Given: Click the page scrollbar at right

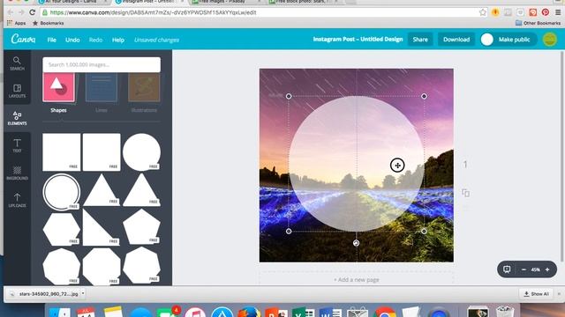Looking at the screenshot, I should pyautogui.click(x=561, y=157).
